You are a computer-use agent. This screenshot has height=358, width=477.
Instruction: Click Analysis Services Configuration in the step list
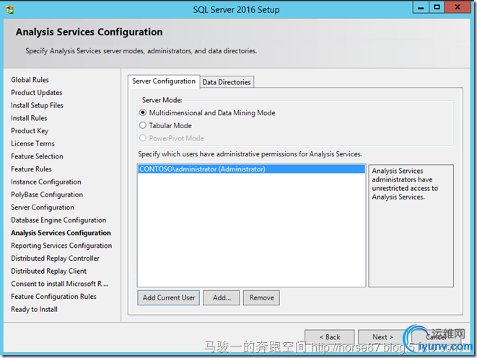point(61,233)
